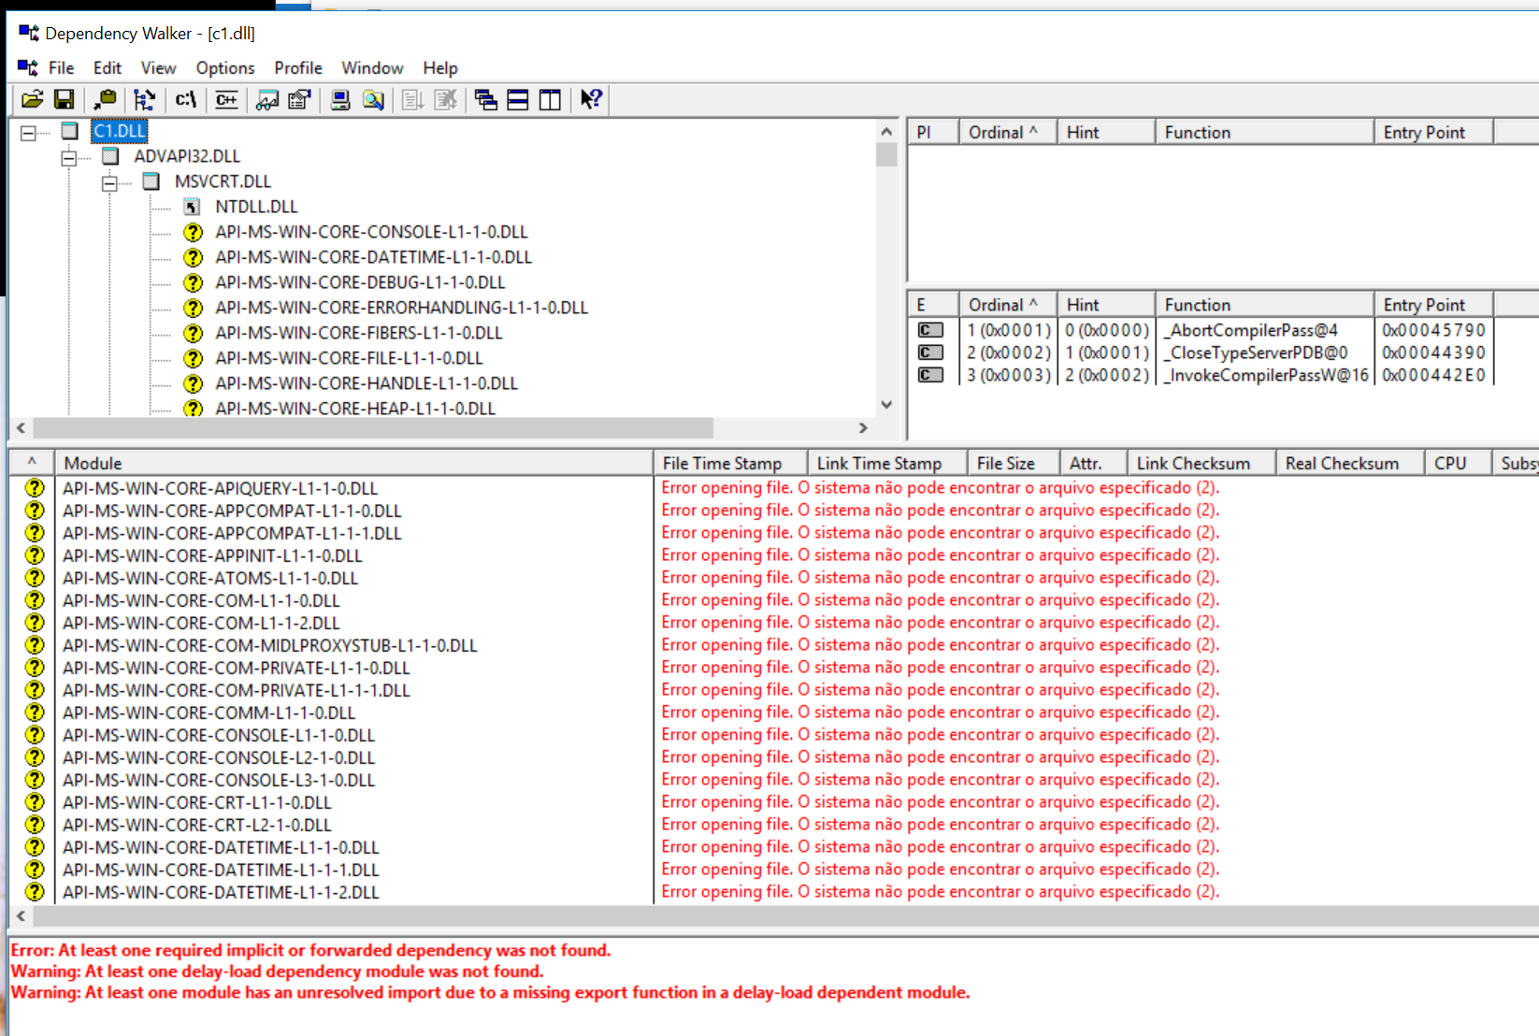1539x1036 pixels.
Task: Open the Profile menu
Action: (x=297, y=68)
